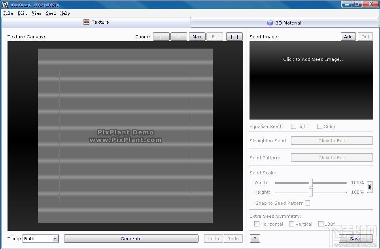Click the texture canvas preview
The width and height of the screenshot is (380, 249).
[x=125, y=136]
